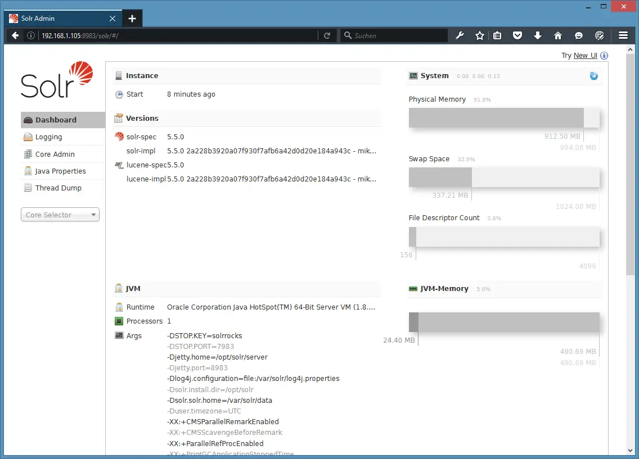Open a new browser tab
Screen dimensions: 639x459
pyautogui.click(x=132, y=19)
